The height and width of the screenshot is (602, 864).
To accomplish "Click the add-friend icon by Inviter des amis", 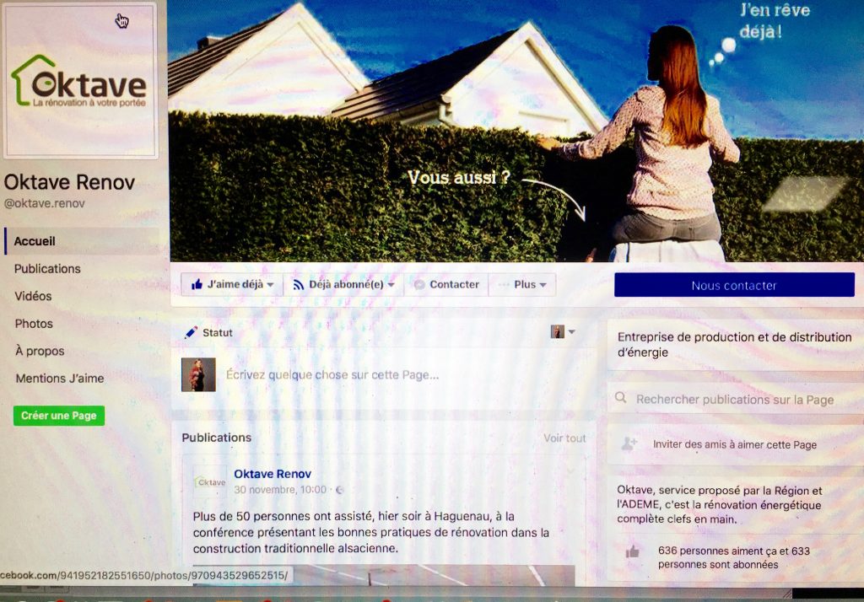I will (x=629, y=443).
